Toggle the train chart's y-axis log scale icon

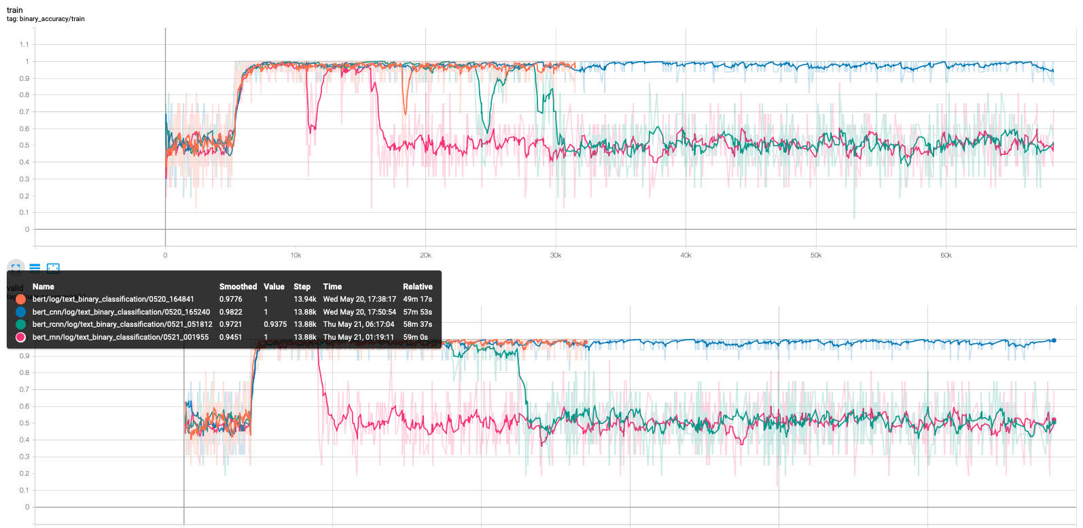[35, 268]
